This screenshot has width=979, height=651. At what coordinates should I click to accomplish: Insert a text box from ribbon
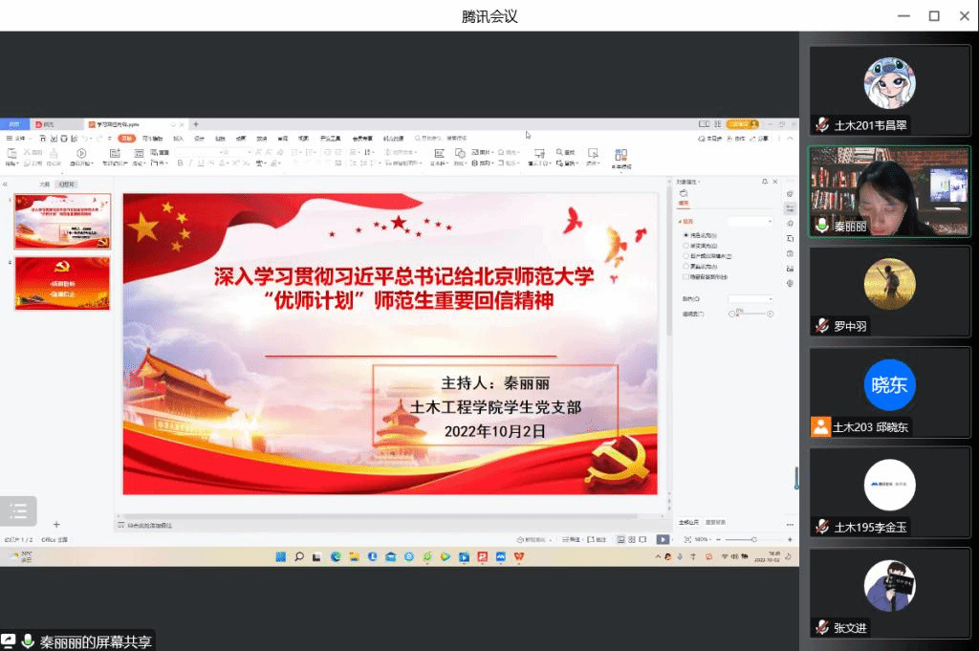439,155
